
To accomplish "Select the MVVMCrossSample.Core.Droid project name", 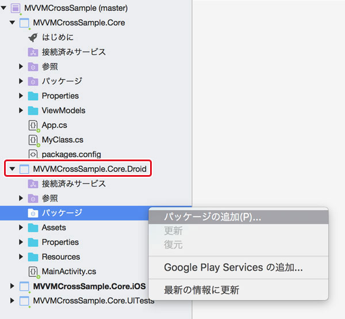I will tap(90, 169).
